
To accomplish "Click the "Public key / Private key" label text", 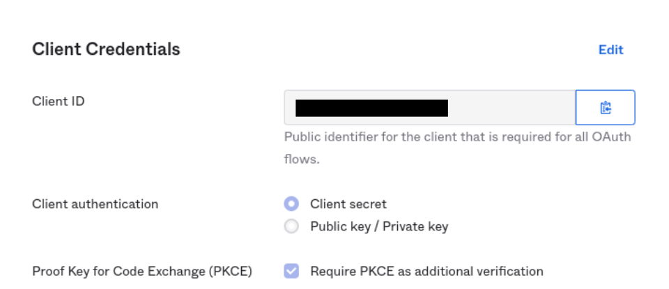I will [379, 226].
